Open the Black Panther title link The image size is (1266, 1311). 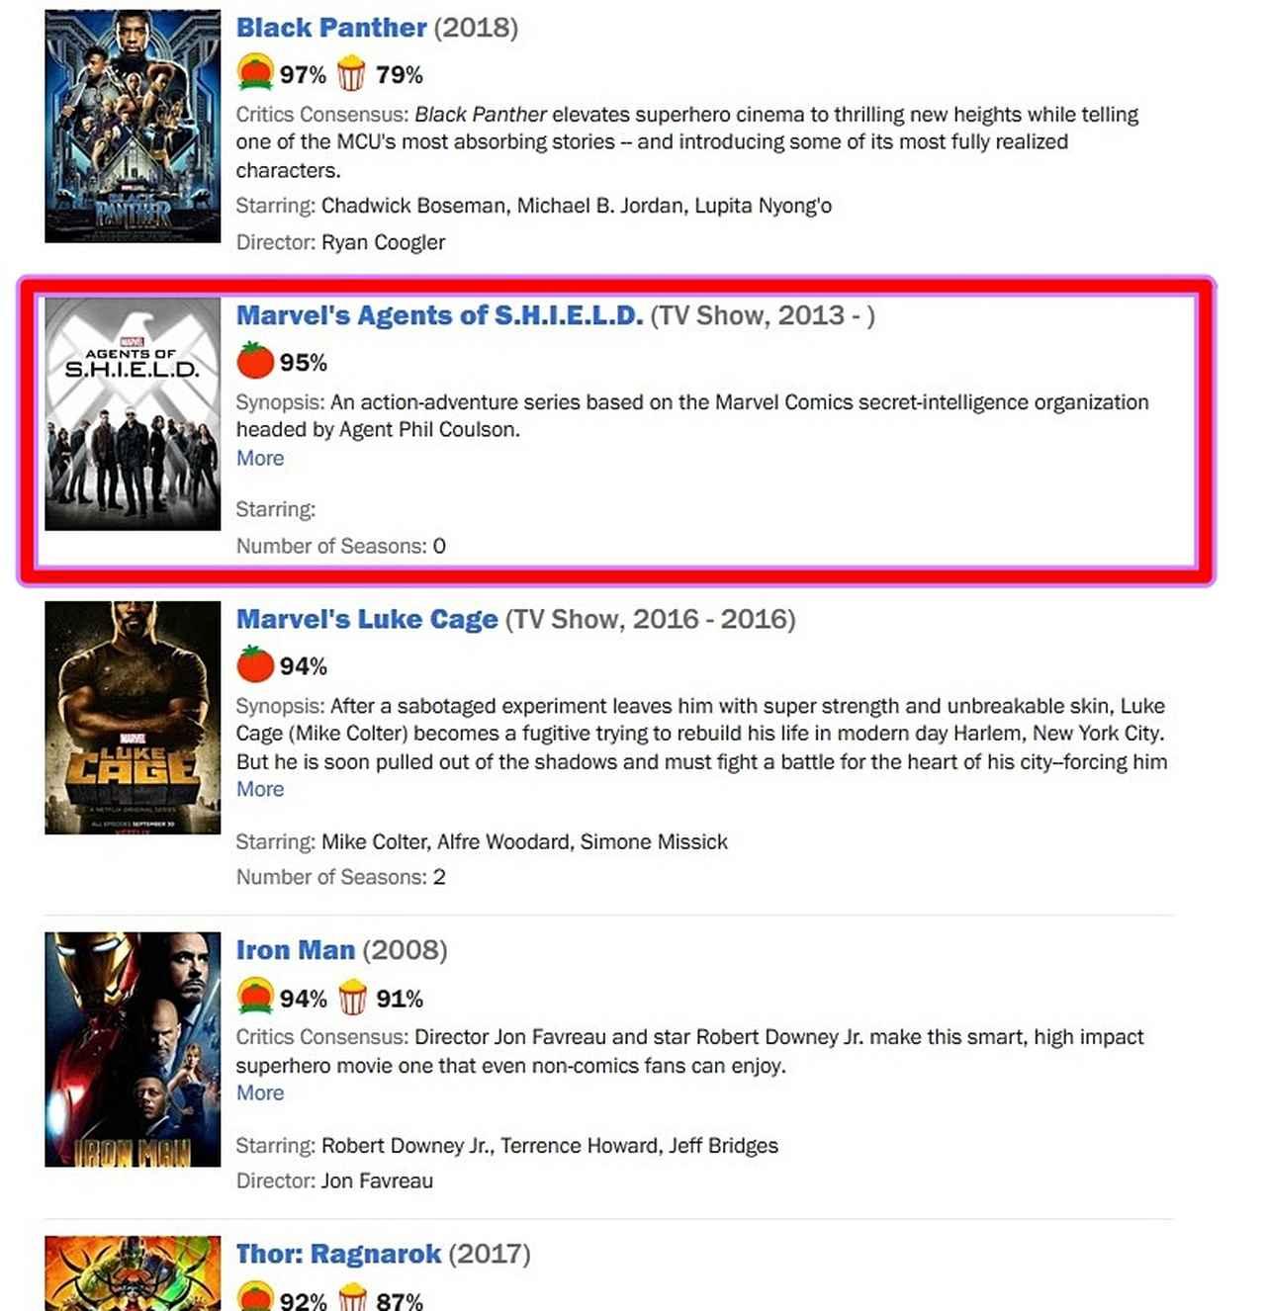331,28
